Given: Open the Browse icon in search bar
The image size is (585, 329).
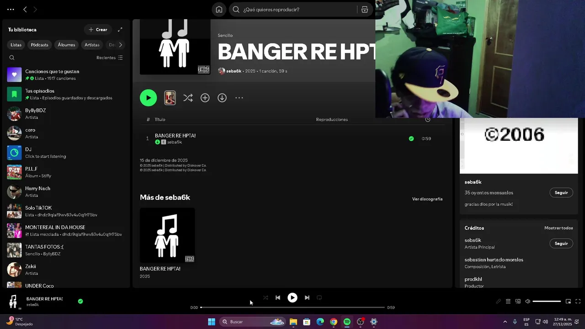Looking at the screenshot, I should click(x=365, y=10).
